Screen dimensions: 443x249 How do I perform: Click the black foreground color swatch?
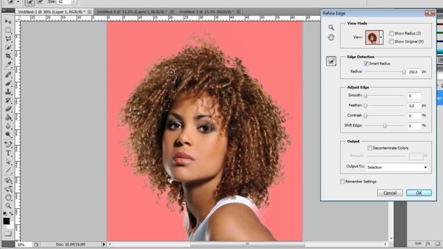coord(6,221)
